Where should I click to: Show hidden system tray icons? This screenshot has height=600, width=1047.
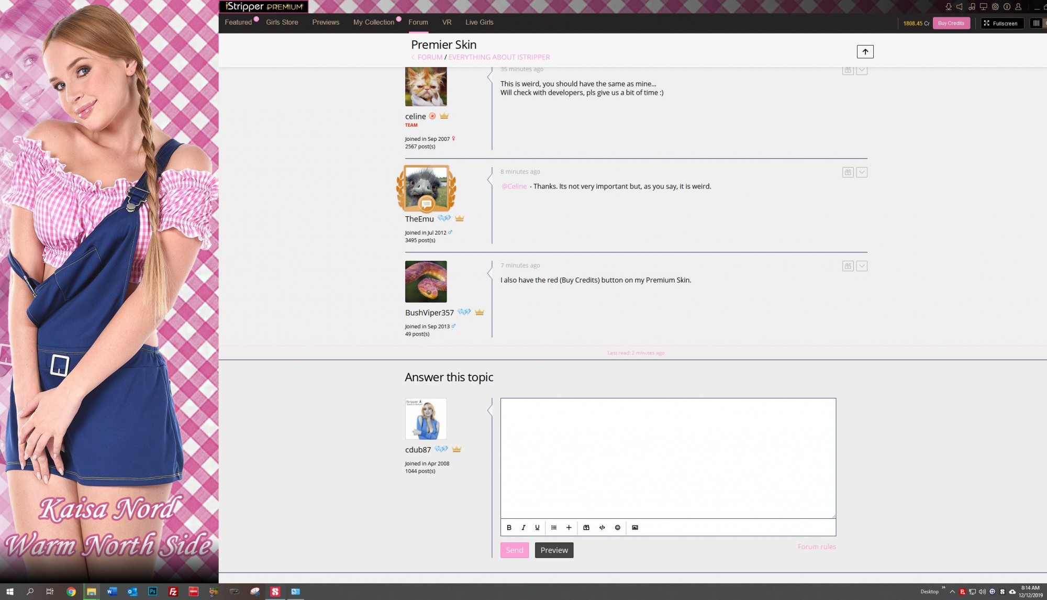952,592
